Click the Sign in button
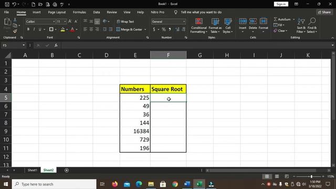 click(281, 4)
